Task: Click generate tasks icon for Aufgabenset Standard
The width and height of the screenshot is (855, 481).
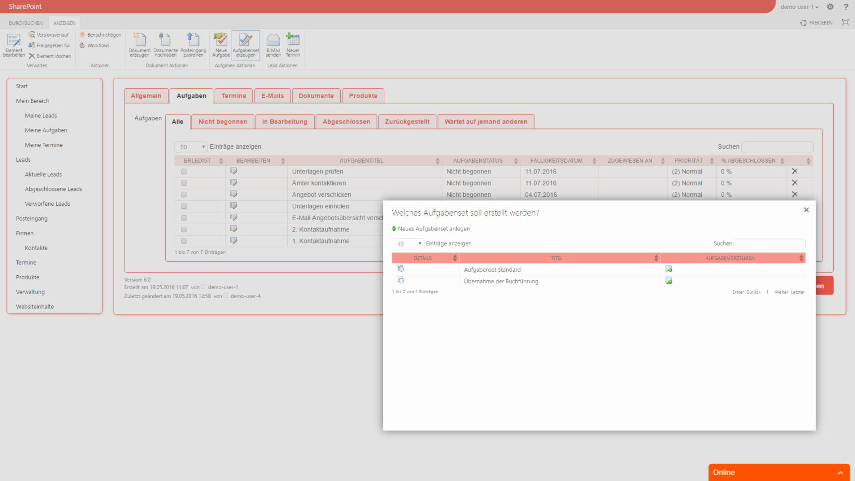Action: [669, 269]
